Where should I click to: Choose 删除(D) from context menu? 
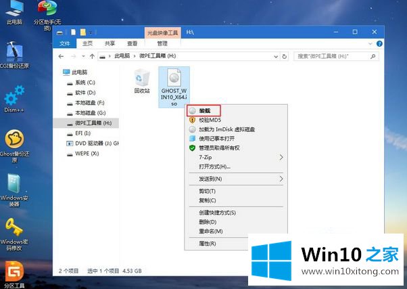(236, 222)
